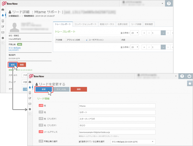This screenshot has width=193, height=146.
Task: Click lead avatar silhouette image
Action: tap(15, 27)
